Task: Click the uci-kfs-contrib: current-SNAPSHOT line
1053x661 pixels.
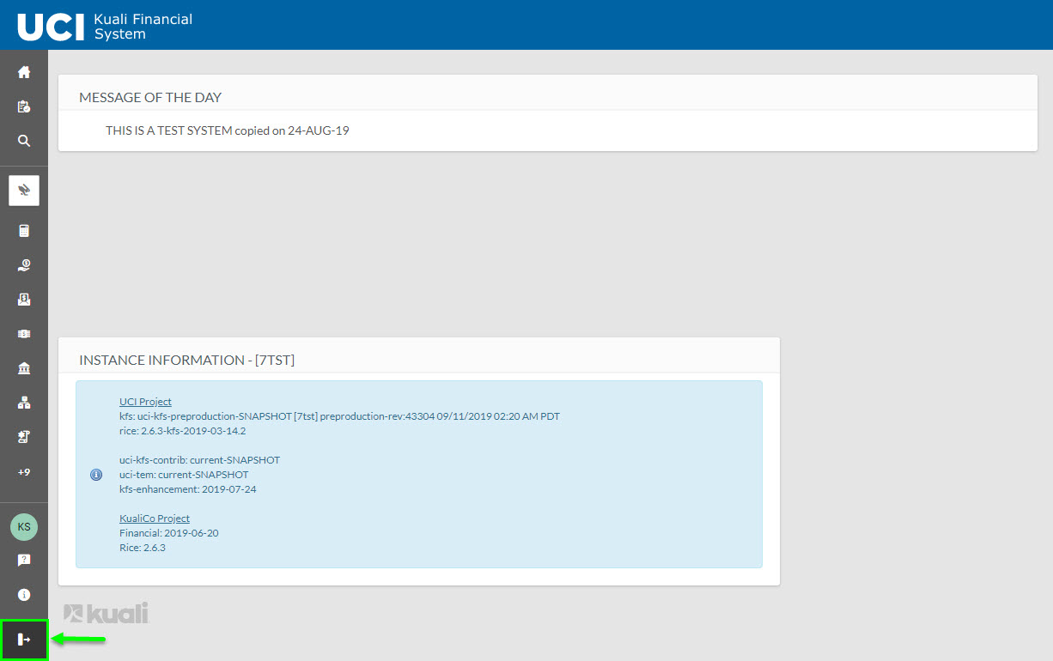Action: tap(199, 460)
